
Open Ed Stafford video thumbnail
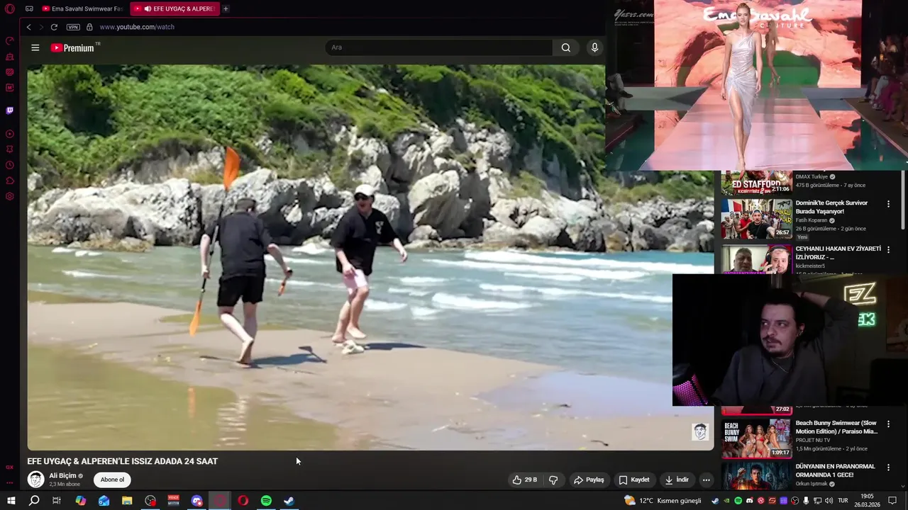pyautogui.click(x=756, y=183)
